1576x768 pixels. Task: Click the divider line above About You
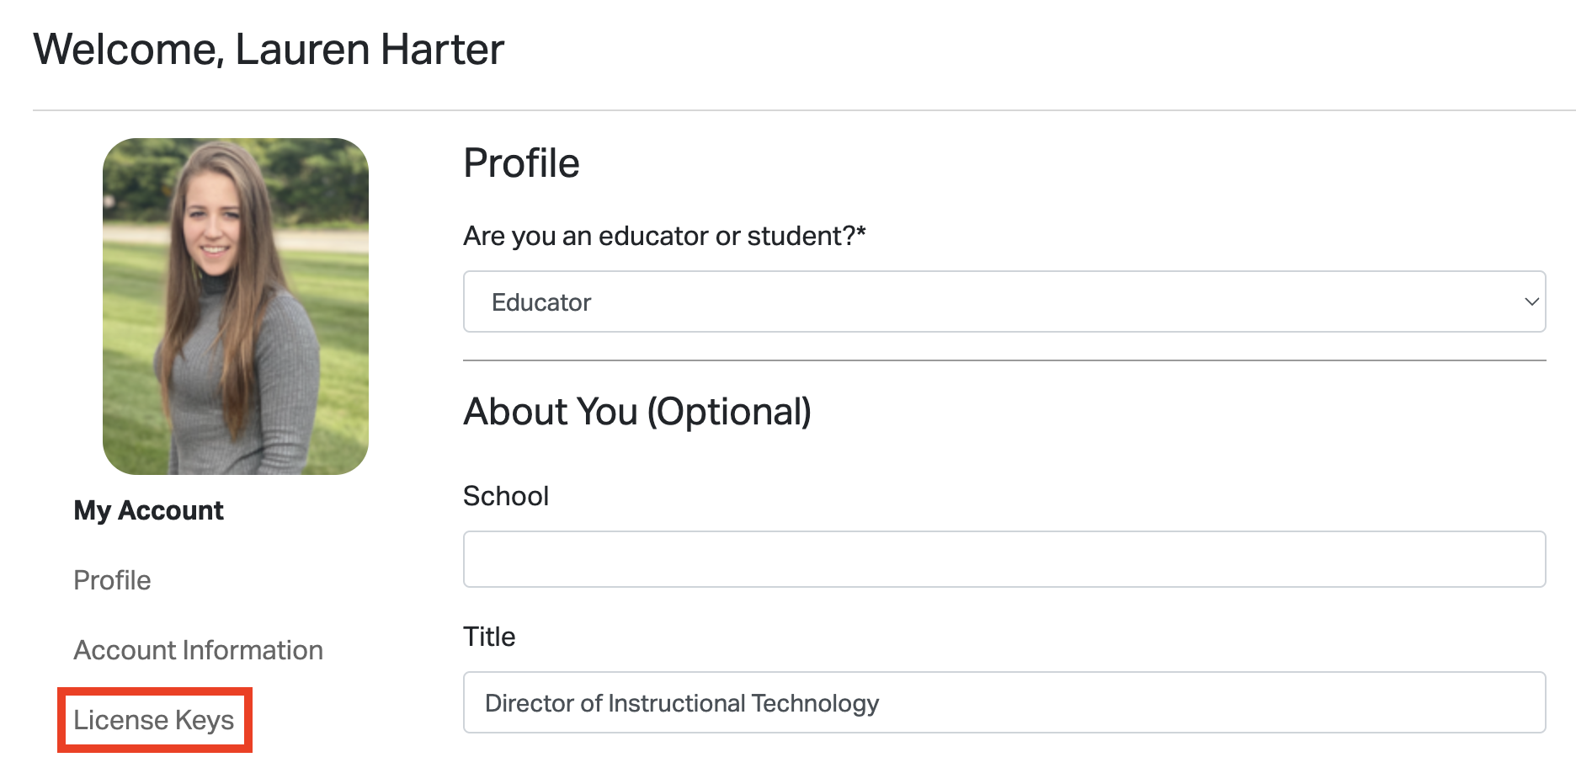[x=1004, y=360]
